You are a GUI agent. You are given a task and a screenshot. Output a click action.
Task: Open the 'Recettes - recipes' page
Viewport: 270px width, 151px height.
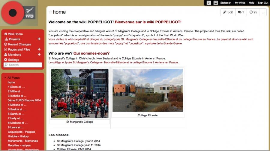[19, 145]
